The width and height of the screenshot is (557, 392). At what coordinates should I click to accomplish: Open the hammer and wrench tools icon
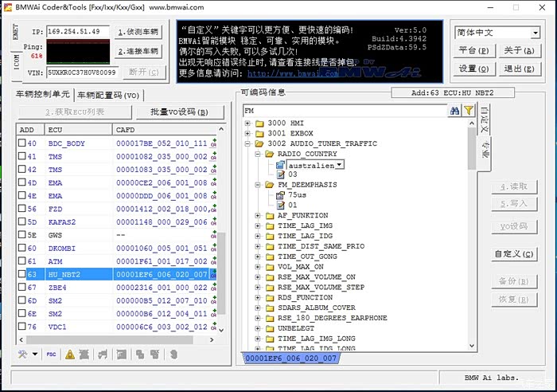click(23, 355)
